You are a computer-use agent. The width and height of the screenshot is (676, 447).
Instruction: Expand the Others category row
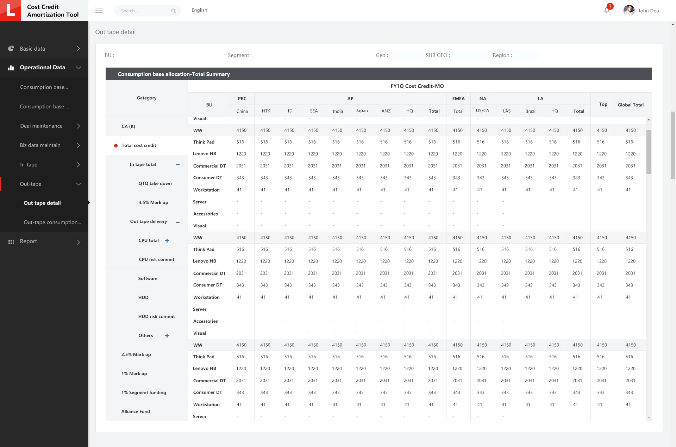(167, 335)
